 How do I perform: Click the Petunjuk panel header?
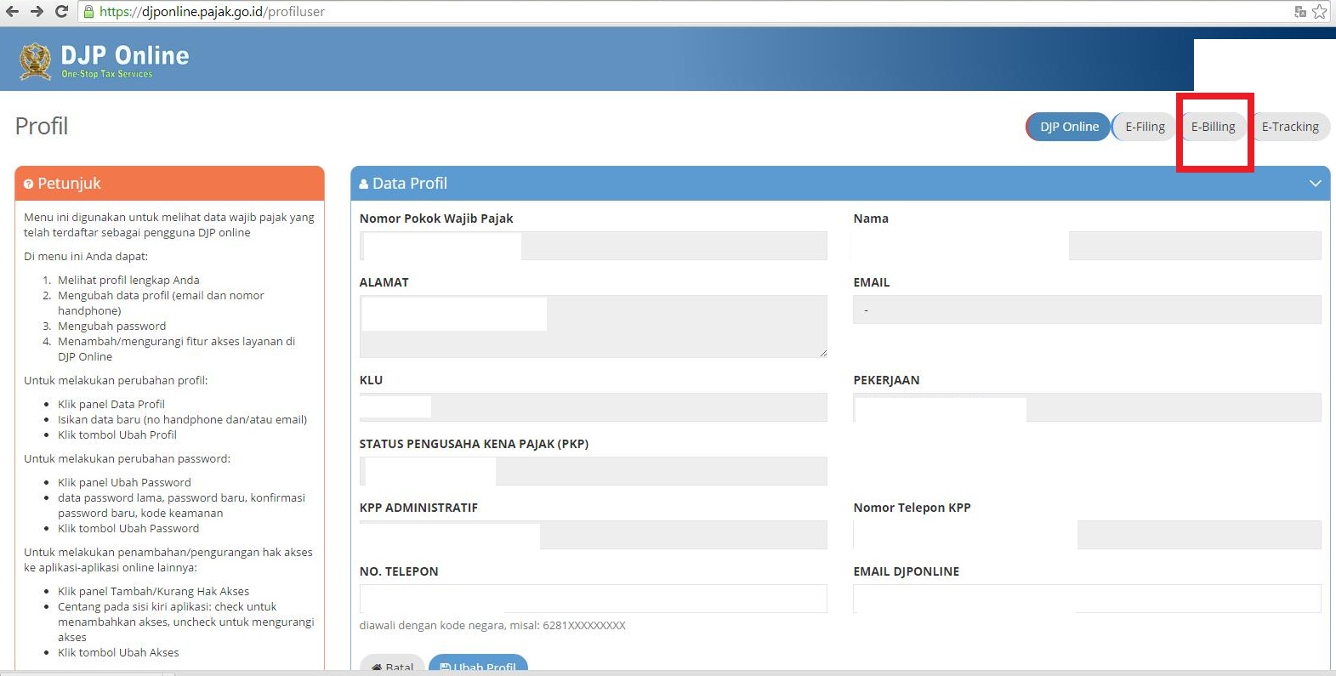pyautogui.click(x=169, y=184)
